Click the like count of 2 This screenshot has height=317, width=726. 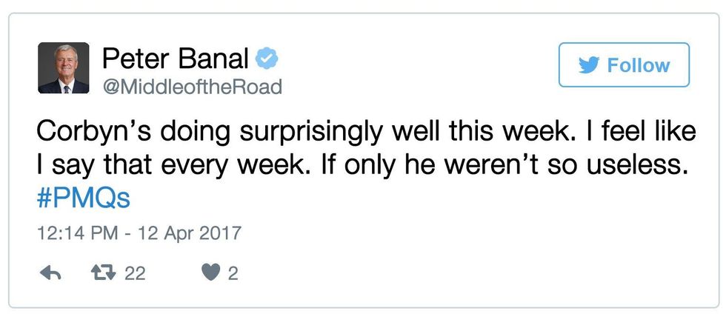[x=233, y=273]
